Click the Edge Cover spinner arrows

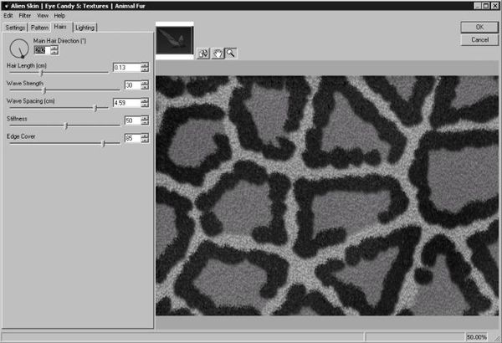pyautogui.click(x=145, y=138)
